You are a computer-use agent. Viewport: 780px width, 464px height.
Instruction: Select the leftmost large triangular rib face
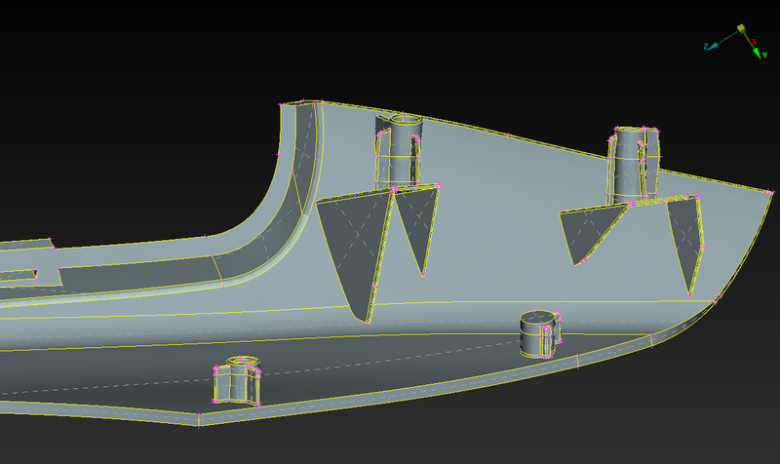tap(352, 244)
